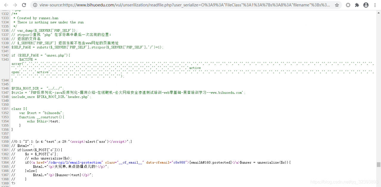The height and width of the screenshot is (187, 381).
Task: Open the site information icon
Action: (35, 5)
